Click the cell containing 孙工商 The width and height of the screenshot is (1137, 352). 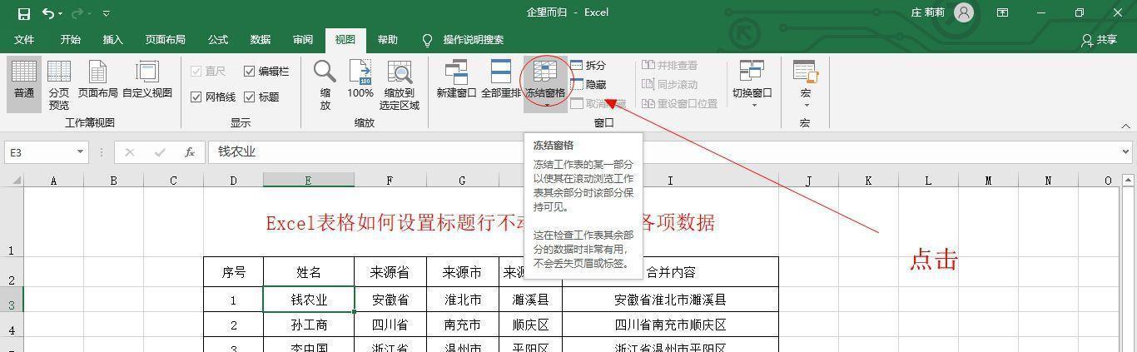point(309,325)
